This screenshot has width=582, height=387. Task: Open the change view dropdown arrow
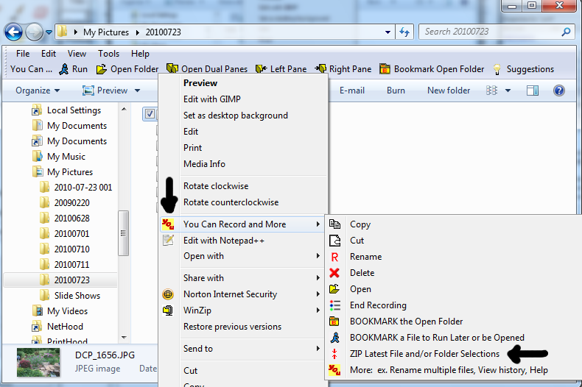(x=508, y=90)
